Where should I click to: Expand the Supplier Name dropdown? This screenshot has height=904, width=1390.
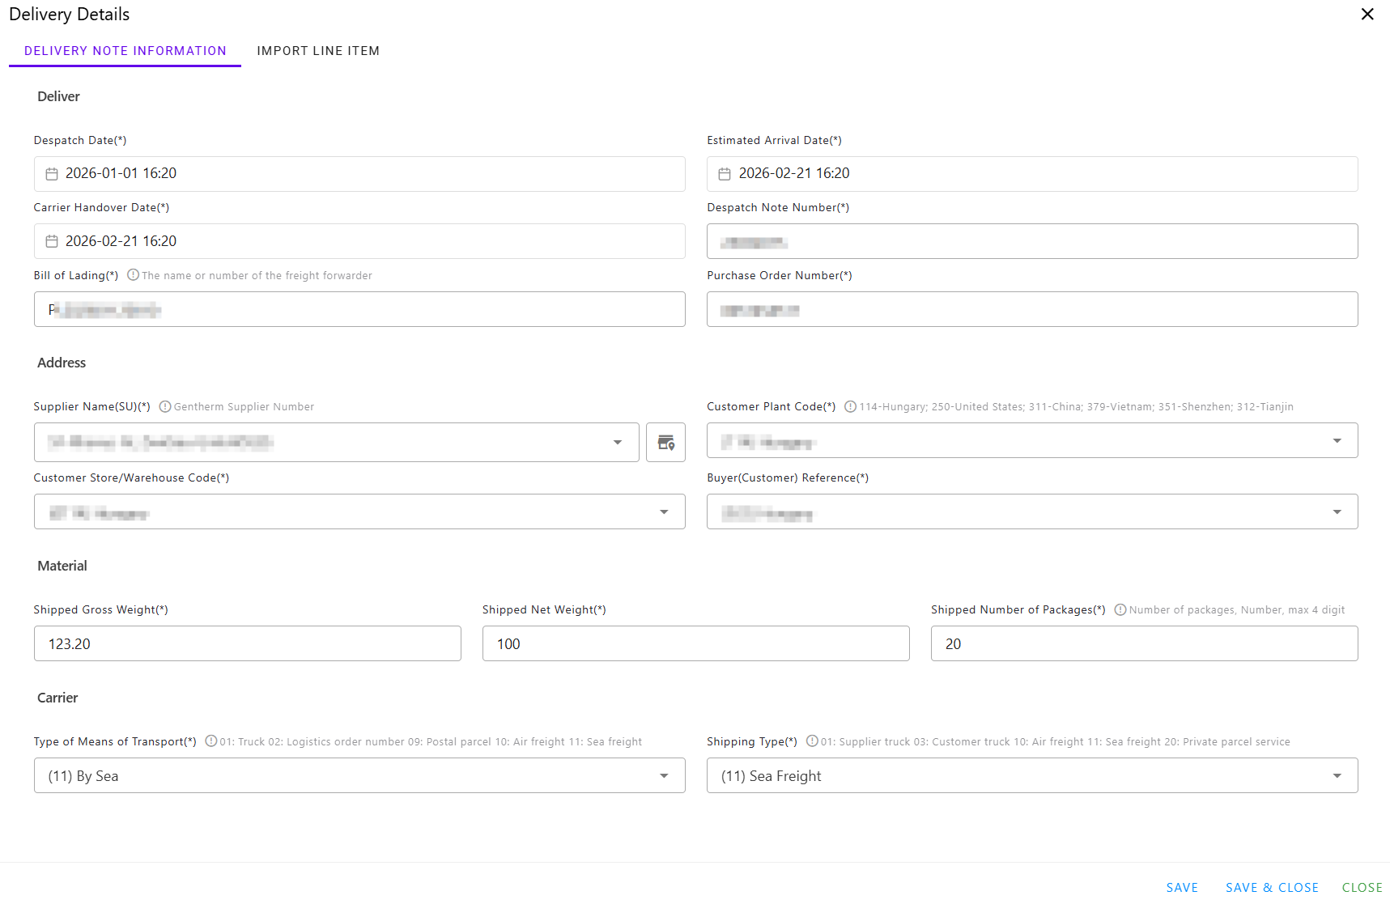(x=618, y=443)
